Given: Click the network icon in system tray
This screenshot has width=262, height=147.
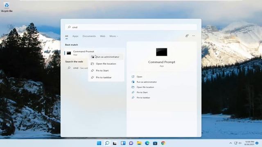Looking at the screenshot, I should coord(236,143).
